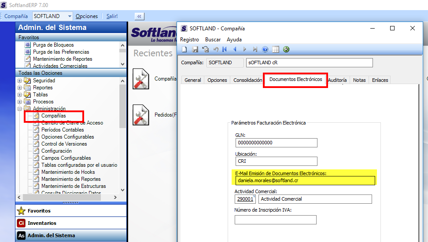
Task: Switch to the Opciones tab
Action: pos(217,80)
